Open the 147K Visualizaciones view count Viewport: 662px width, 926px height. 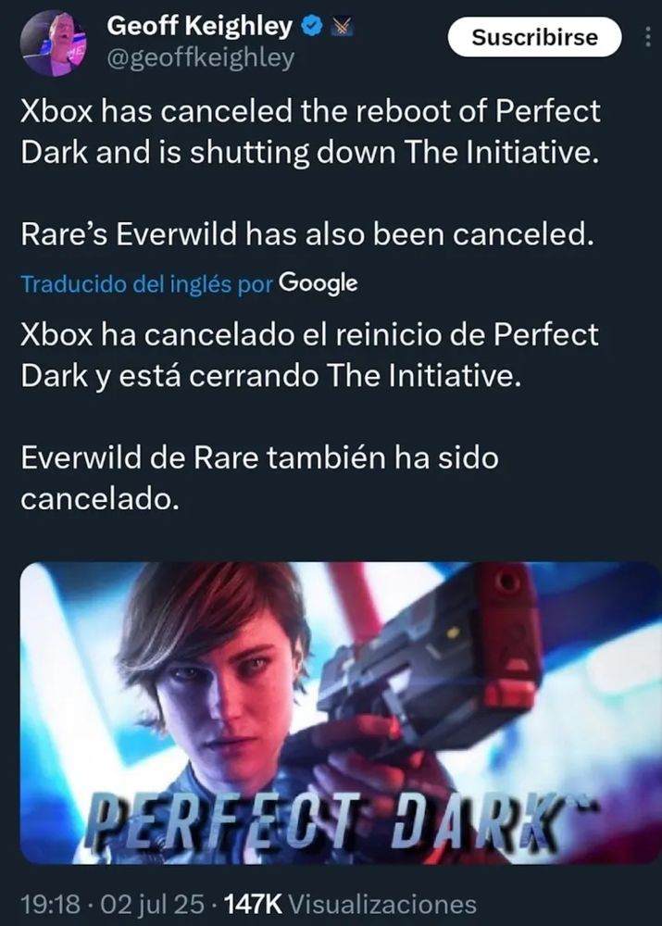[351, 905]
